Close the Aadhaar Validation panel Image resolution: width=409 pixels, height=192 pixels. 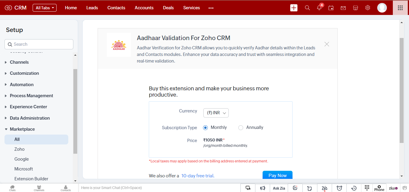pyautogui.click(x=327, y=44)
